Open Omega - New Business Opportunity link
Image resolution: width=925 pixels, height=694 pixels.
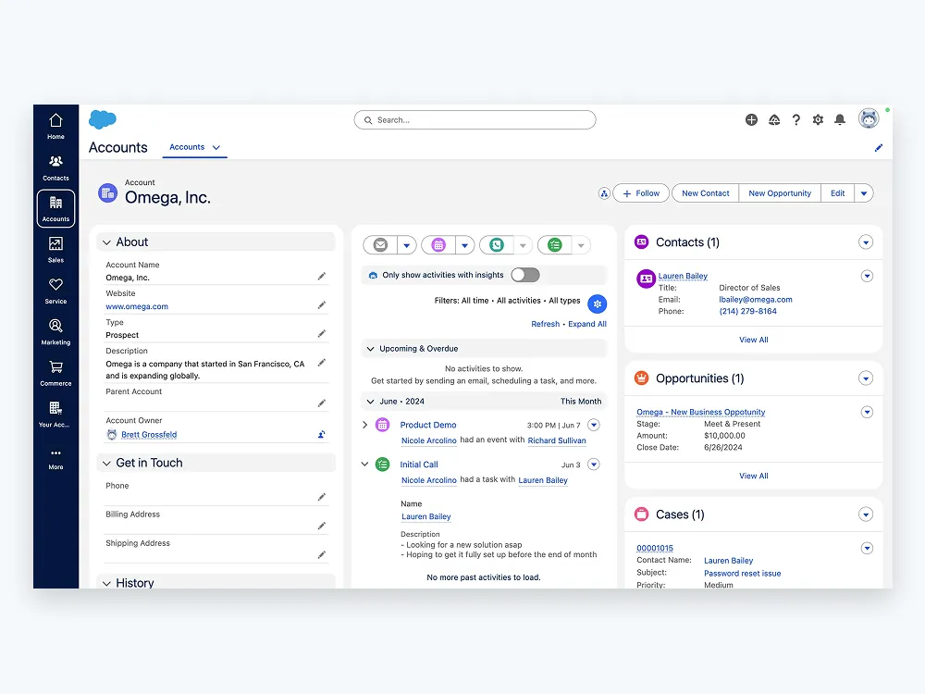(x=700, y=412)
